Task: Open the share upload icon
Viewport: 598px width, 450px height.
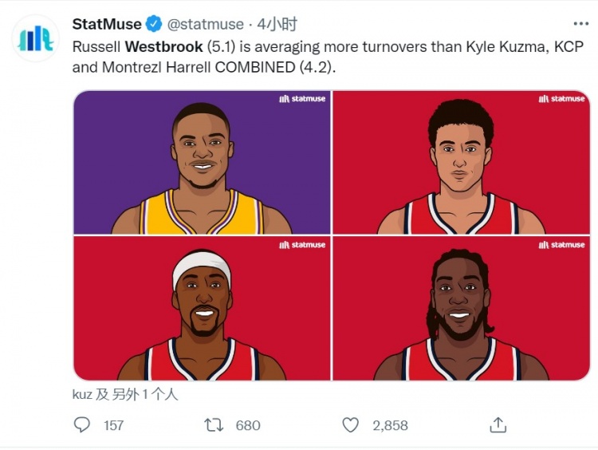Action: 498,424
